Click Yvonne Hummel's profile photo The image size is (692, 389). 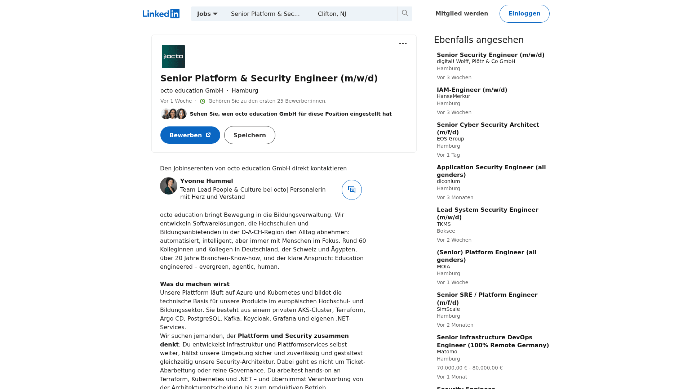169,186
